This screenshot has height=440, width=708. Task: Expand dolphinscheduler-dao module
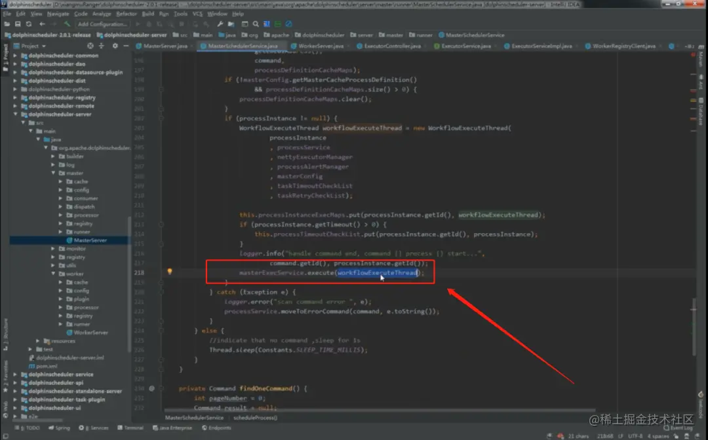pos(15,64)
